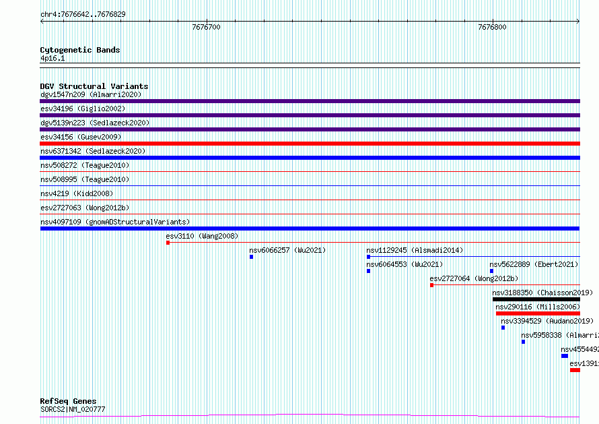
Task: Open nsv5622889 (Ebert2021) variant label
Action: [x=534, y=264]
